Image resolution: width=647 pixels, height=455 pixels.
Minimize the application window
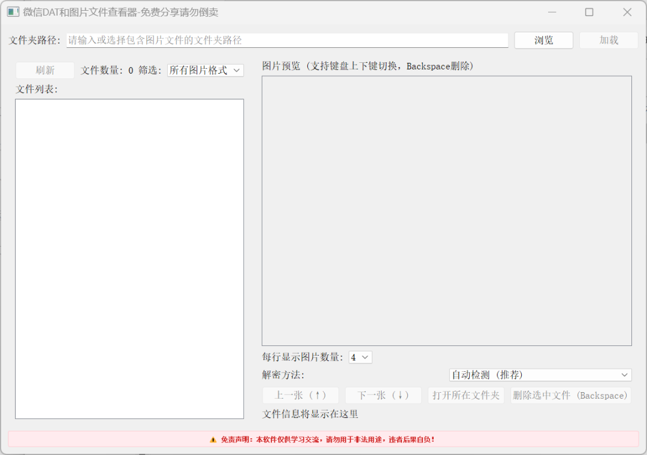point(552,11)
